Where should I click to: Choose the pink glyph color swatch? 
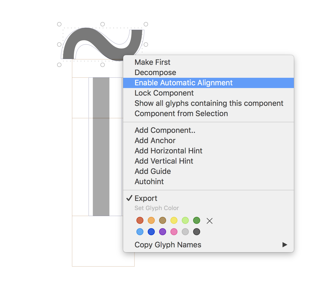point(174,232)
